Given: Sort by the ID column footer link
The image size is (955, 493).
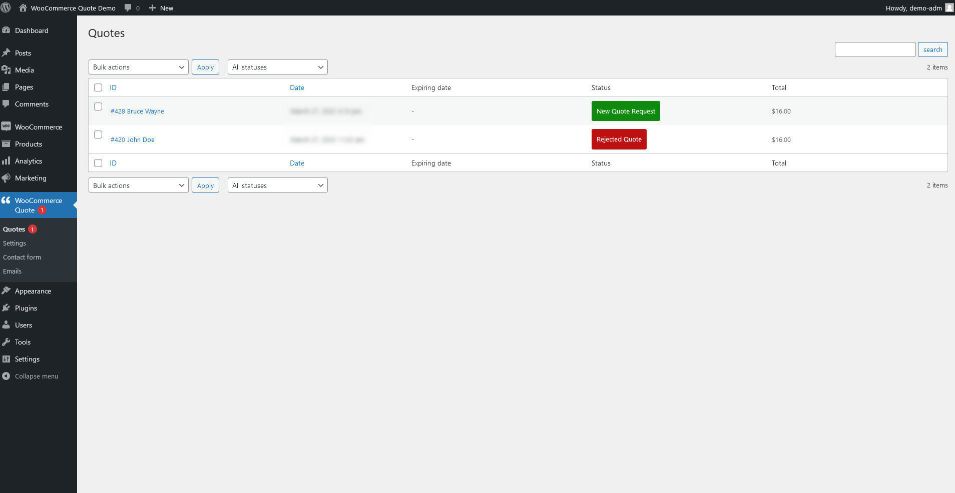Looking at the screenshot, I should click(x=113, y=163).
